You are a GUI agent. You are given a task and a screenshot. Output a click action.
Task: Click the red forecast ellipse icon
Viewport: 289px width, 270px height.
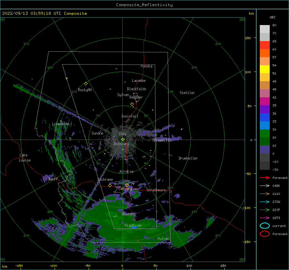(x=265, y=234)
